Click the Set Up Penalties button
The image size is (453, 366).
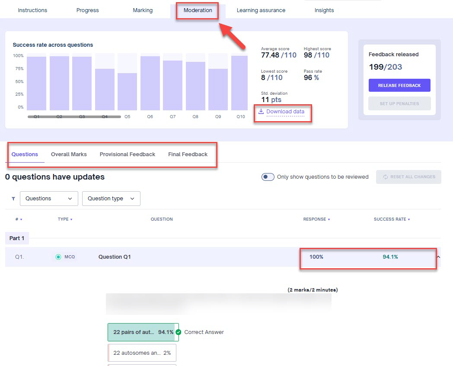tap(399, 103)
